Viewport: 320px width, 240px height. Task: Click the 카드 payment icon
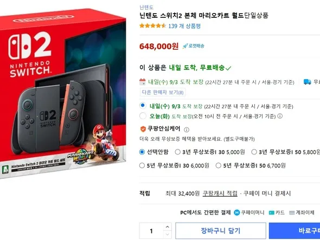point(271,213)
